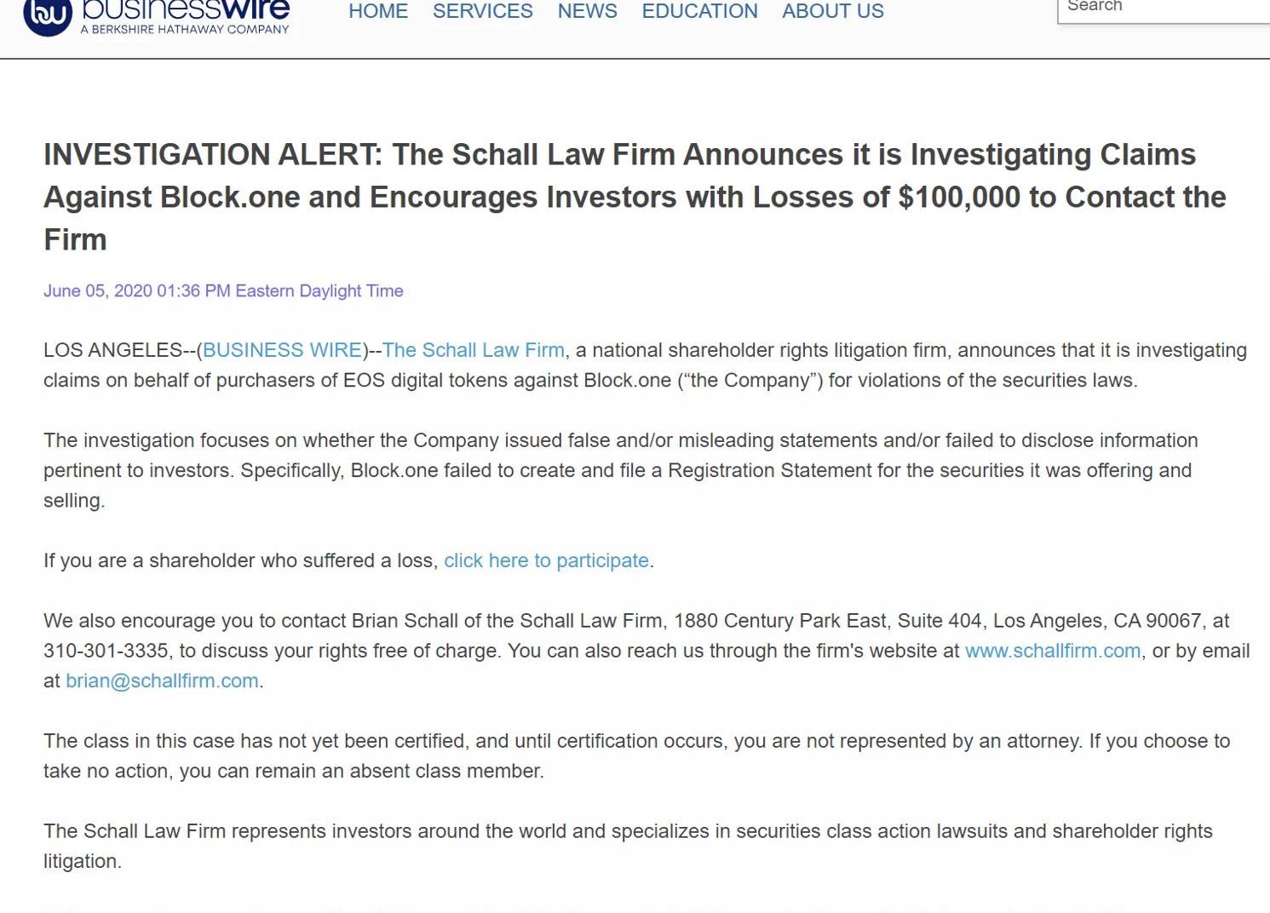Open The Schall Law Firm link
1270x913 pixels.
473,350
